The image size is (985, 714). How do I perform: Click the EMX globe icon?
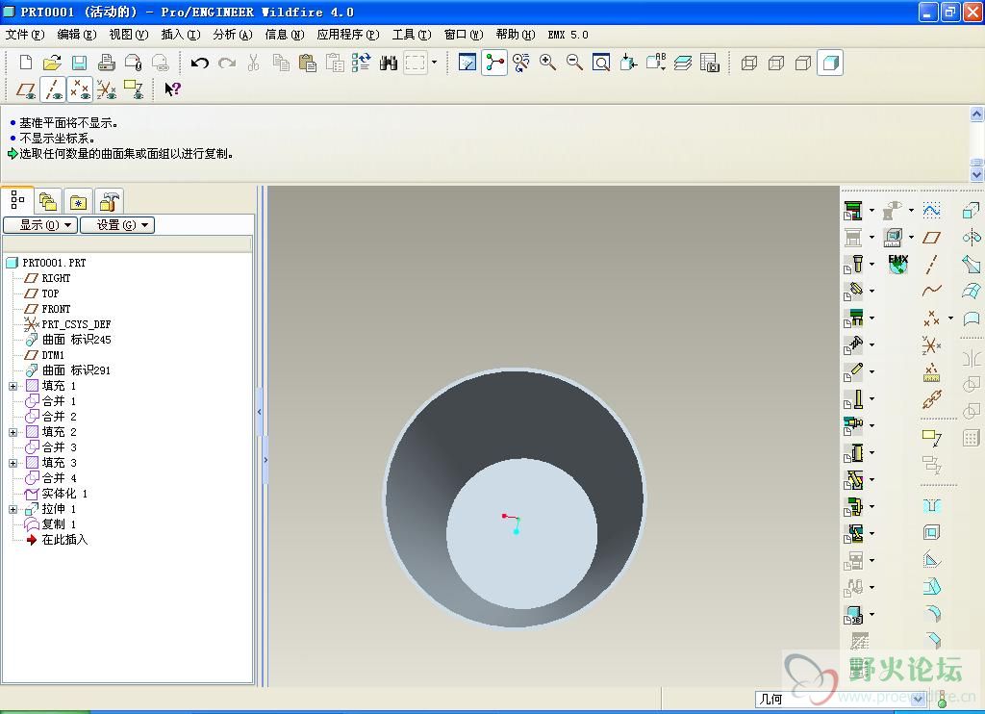[898, 264]
